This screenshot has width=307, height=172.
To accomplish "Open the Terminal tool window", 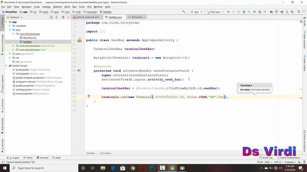I will [43, 158].
